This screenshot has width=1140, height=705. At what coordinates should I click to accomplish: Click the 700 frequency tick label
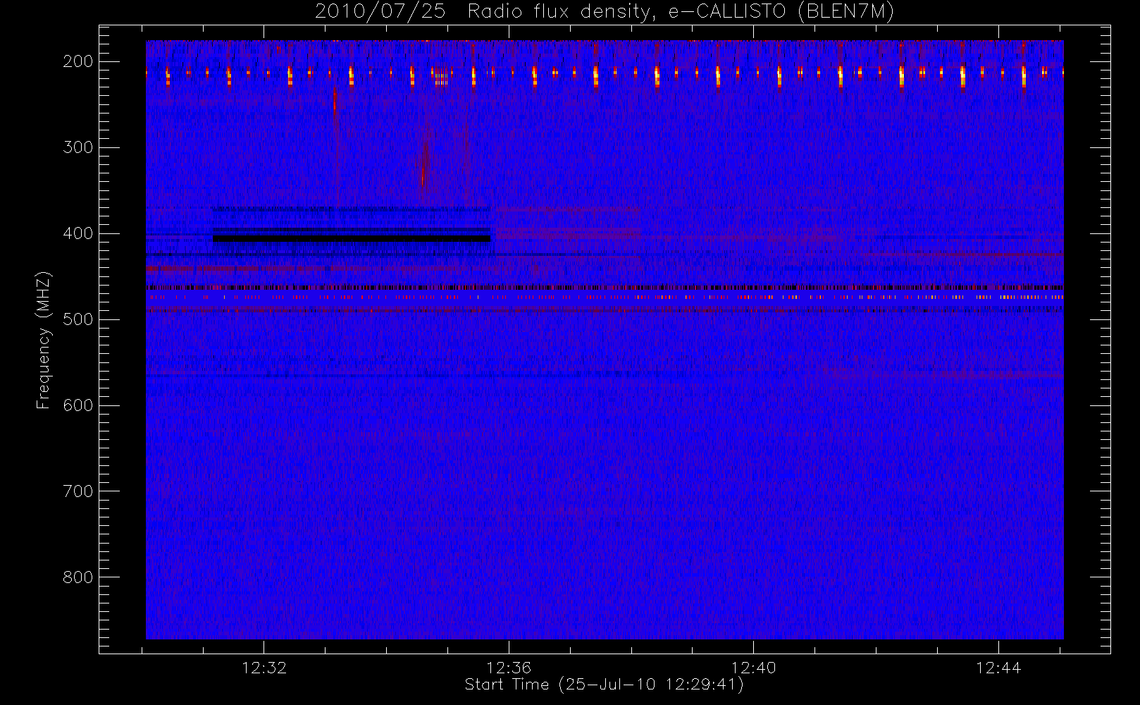pos(78,491)
